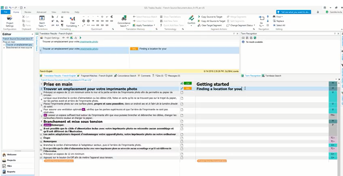Open the Help ribbon tab

pos(77,12)
